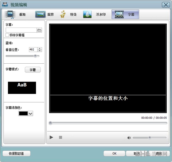Click 恢復默認值 restore defaults button
The height and width of the screenshot is (162, 172).
[16, 154]
